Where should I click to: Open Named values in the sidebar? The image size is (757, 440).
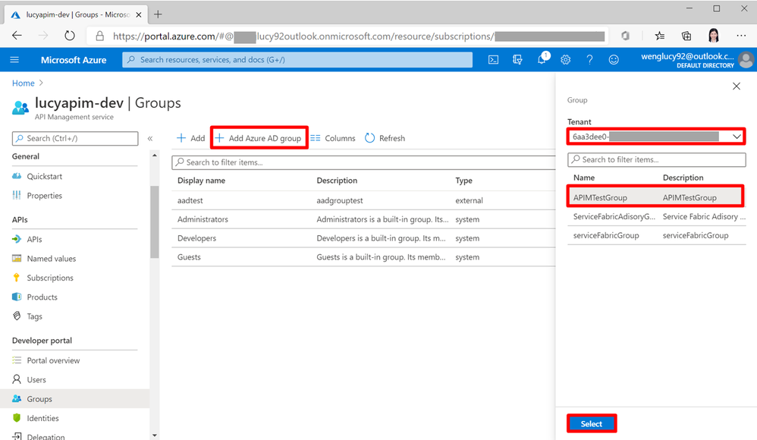point(51,259)
